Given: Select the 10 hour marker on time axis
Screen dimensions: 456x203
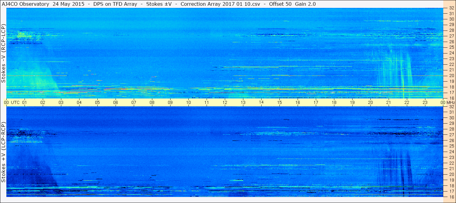Looking at the screenshot, I should point(188,102).
